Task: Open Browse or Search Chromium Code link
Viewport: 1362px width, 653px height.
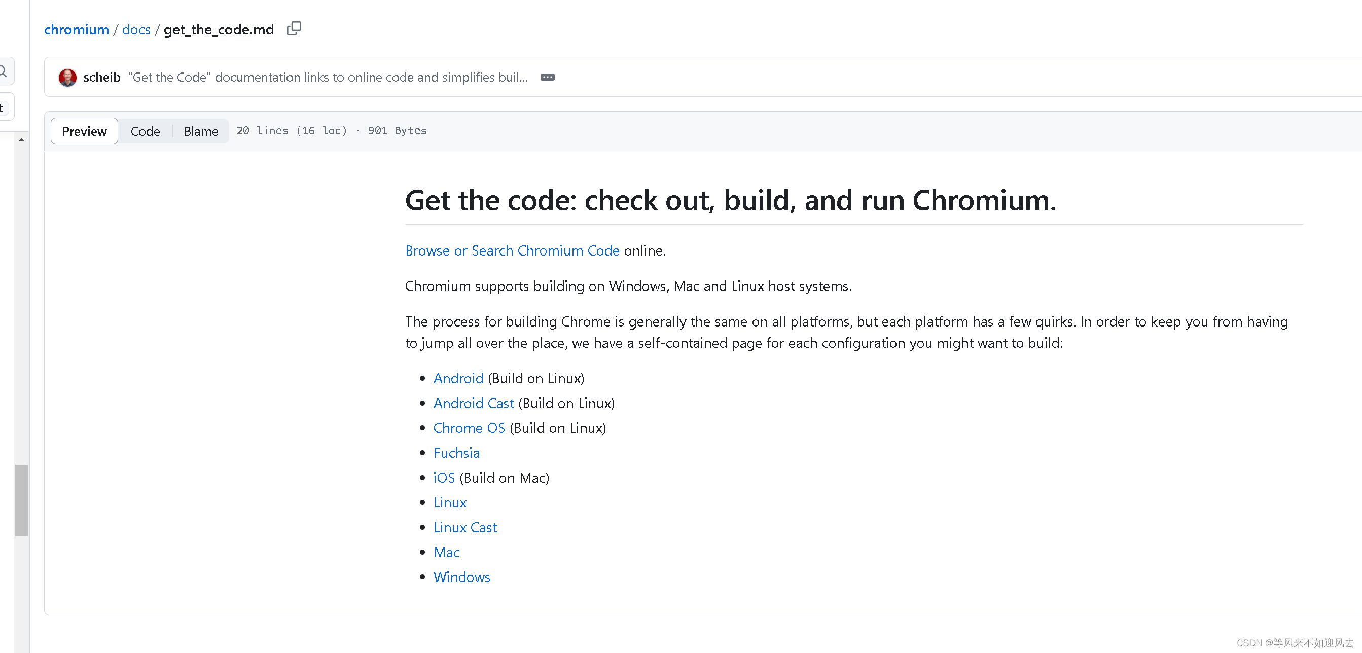Action: click(x=512, y=250)
